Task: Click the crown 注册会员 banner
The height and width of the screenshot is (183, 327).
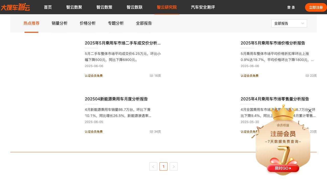Action: (x=283, y=134)
